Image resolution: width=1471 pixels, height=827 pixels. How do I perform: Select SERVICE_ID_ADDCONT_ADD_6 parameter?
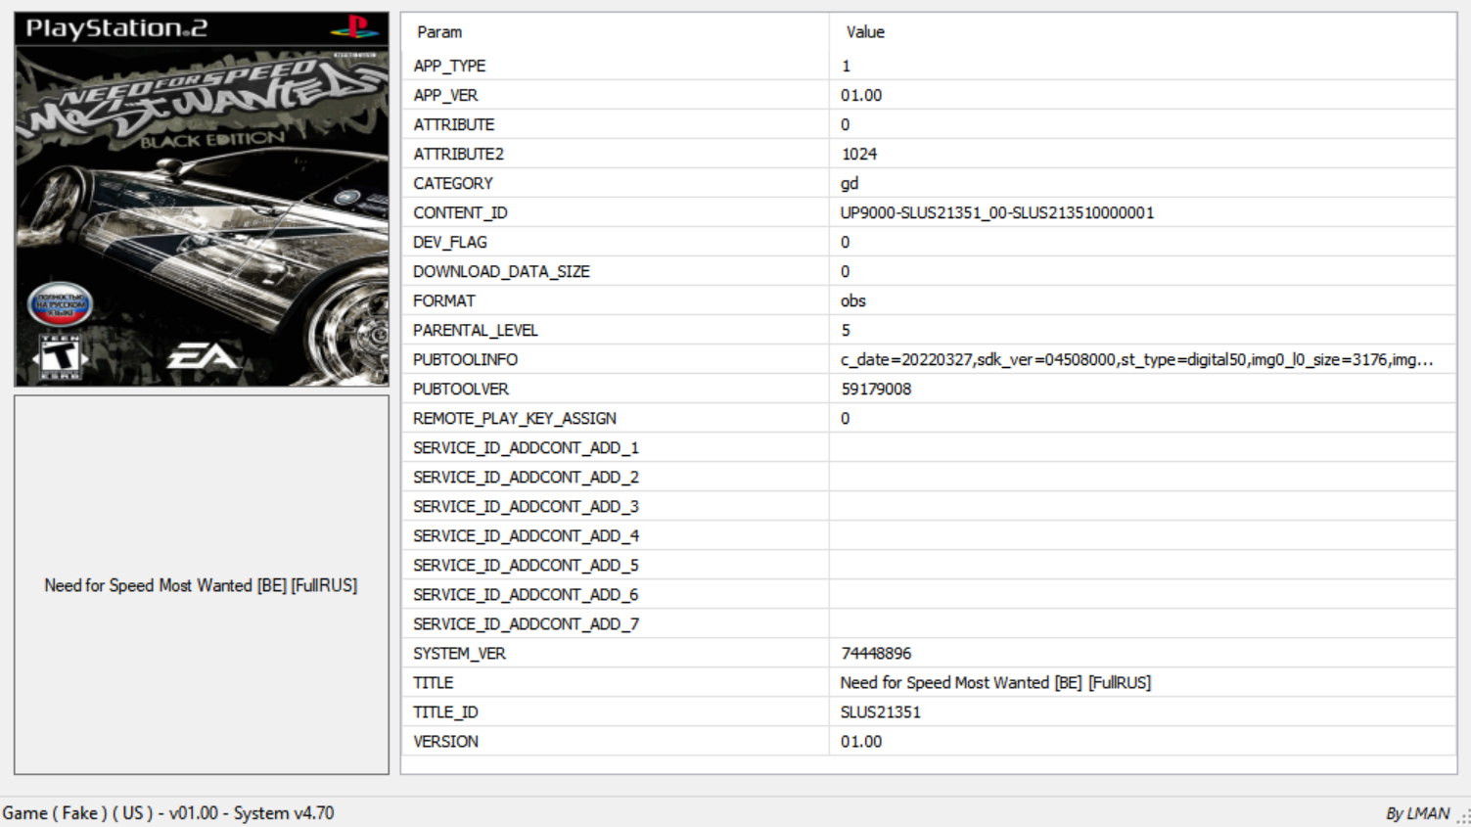pos(526,594)
